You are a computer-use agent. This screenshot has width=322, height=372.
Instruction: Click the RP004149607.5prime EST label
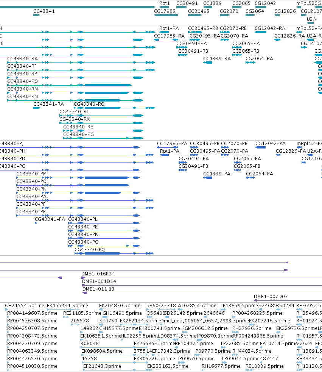(x=32, y=313)
